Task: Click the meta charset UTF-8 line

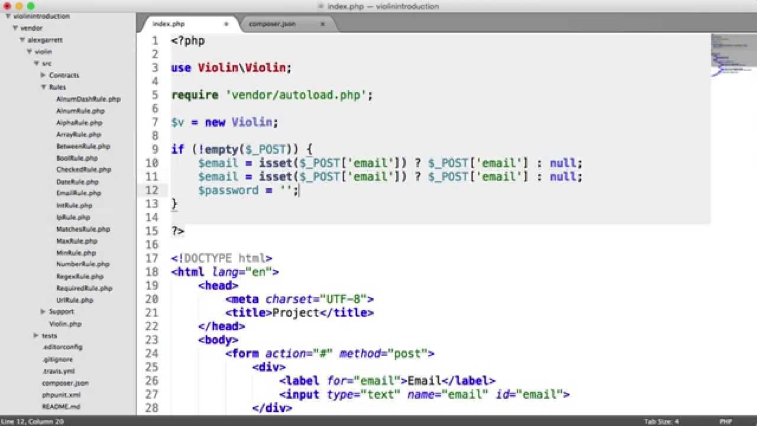Action: pos(299,299)
